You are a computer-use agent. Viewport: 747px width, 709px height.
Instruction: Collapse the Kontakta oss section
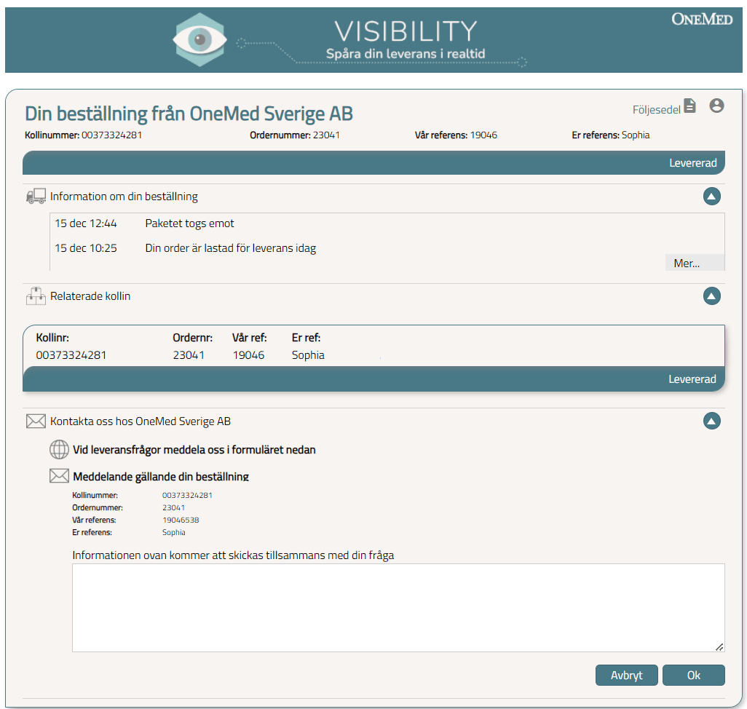711,421
